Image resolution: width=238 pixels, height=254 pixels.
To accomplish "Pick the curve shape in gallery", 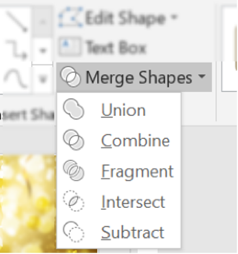I will (x=16, y=78).
